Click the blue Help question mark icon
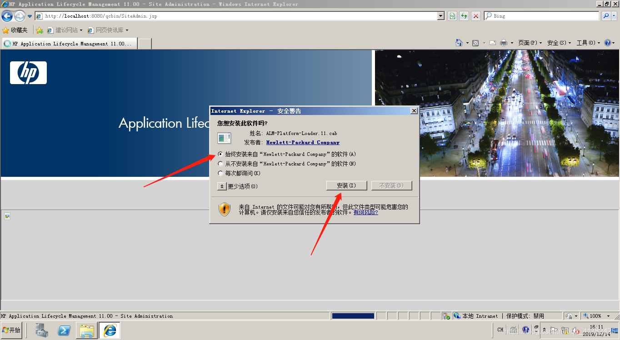Viewport: 620px width, 340px height. coord(608,43)
